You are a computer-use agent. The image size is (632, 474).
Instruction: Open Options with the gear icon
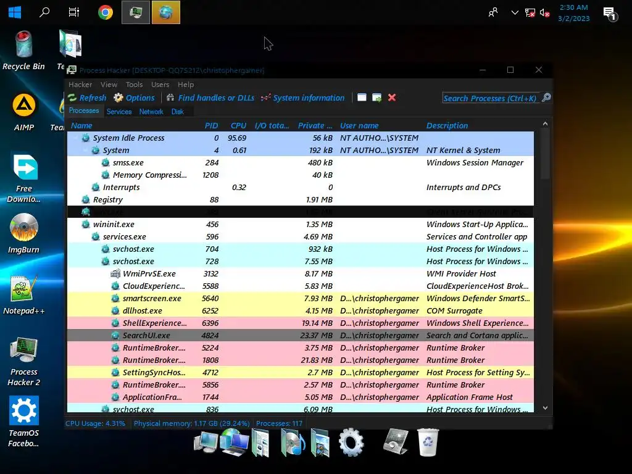coord(134,98)
